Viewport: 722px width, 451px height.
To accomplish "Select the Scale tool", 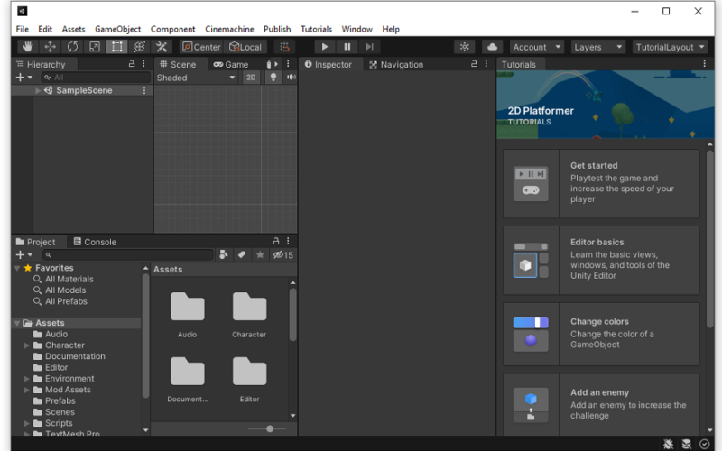I will 95,47.
